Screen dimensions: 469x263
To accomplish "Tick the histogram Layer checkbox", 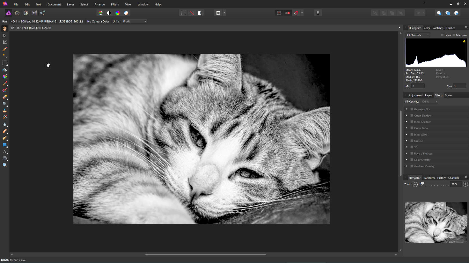I will (442, 35).
